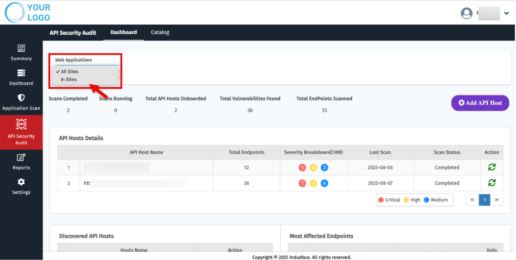Click the API Security Audit header title

tap(73, 33)
